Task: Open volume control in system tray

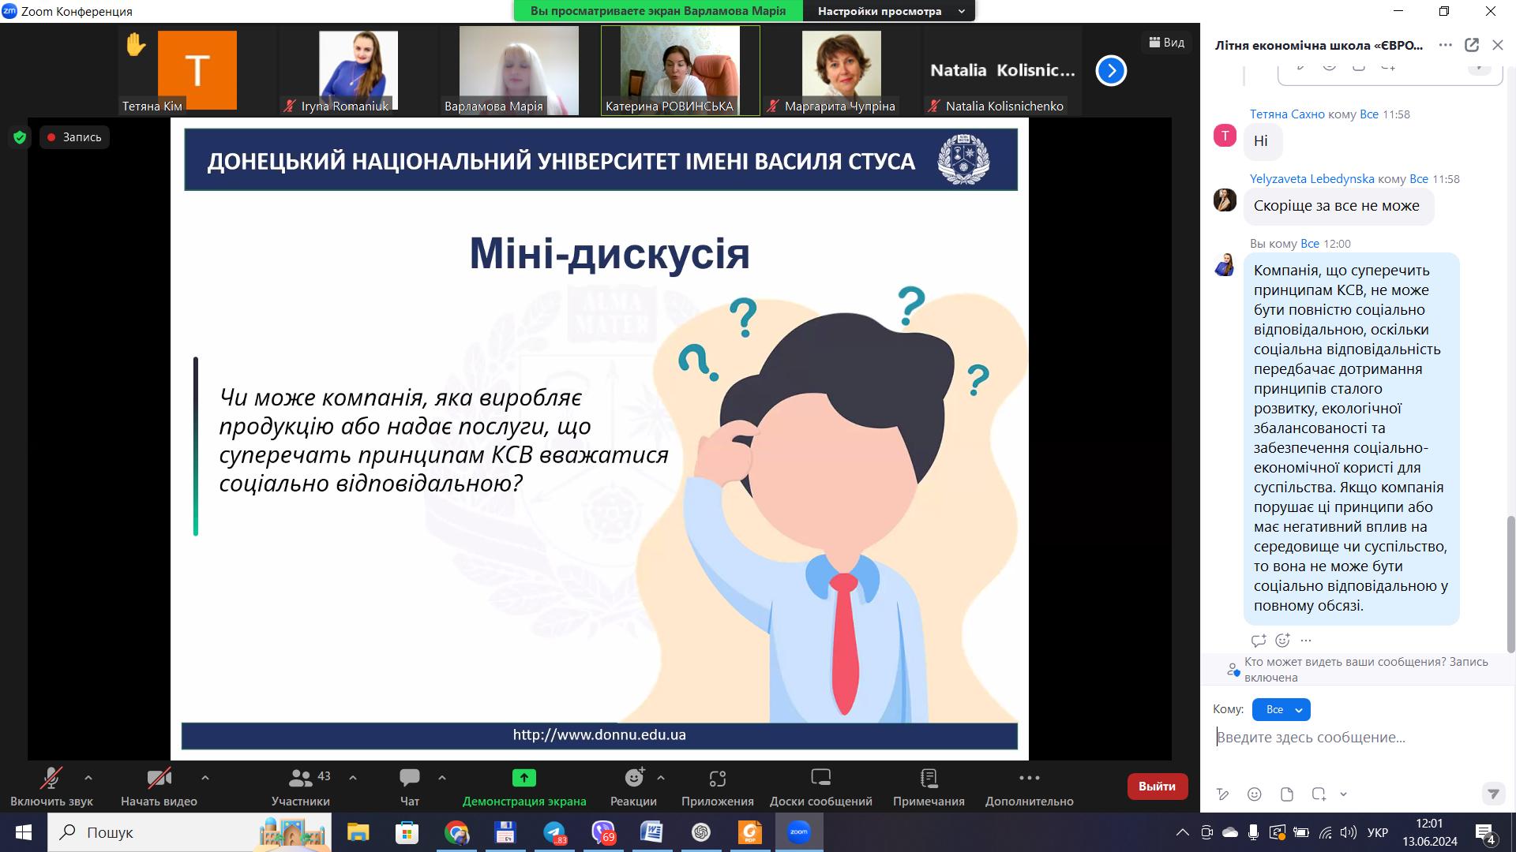Action: 1349,832
